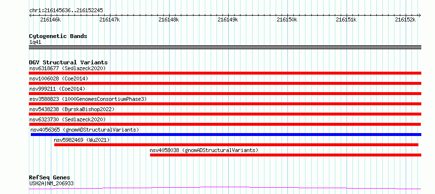Select the nsv5438238 red variant bar

click(x=225, y=114)
